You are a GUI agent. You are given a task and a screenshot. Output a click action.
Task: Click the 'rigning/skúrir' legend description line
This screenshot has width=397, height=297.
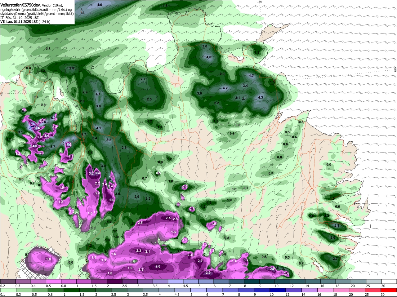pyautogui.click(x=36, y=9)
